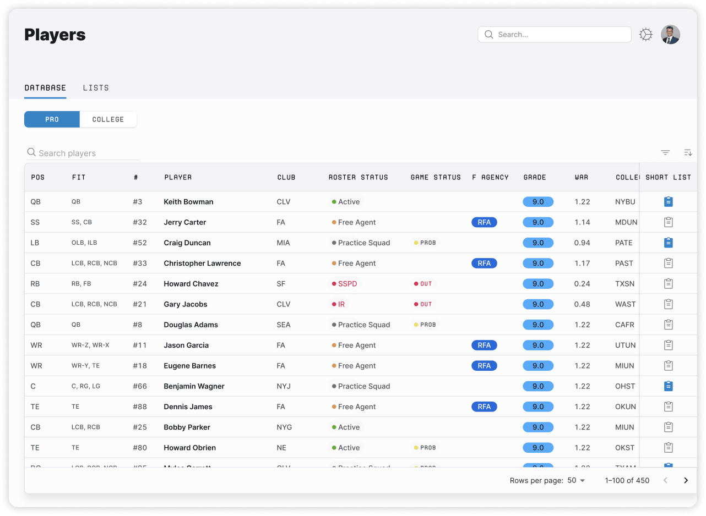Viewport: 706px width, 516px height.
Task: Sort by the FIT column header
Action: coord(79,177)
